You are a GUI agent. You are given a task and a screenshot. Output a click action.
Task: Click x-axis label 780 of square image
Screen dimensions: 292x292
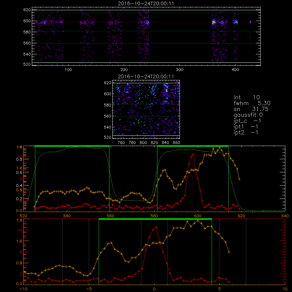coord(132,143)
